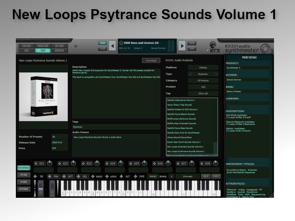Toggle the HOLD button
Image resolution: width=295 pixels, height=221 pixels.
click(x=206, y=176)
